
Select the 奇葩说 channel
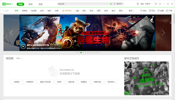(x=25, y=11)
